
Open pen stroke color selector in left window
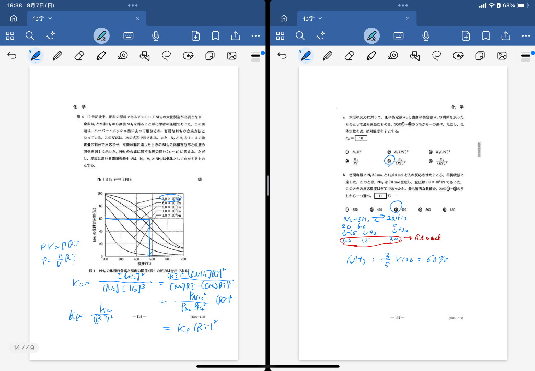click(256, 55)
